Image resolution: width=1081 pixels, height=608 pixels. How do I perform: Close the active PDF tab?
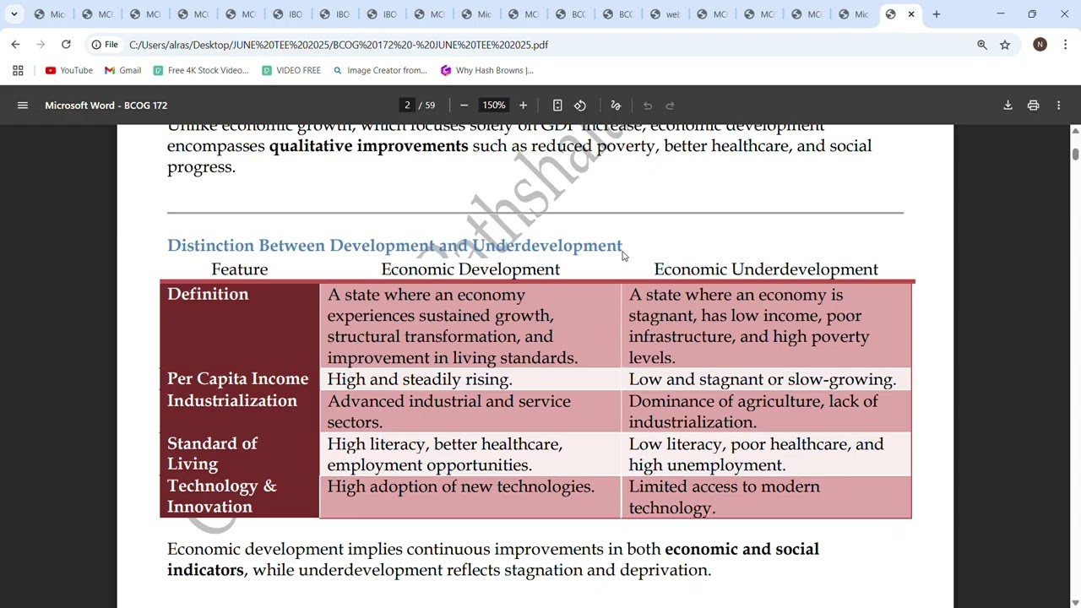[x=911, y=14]
